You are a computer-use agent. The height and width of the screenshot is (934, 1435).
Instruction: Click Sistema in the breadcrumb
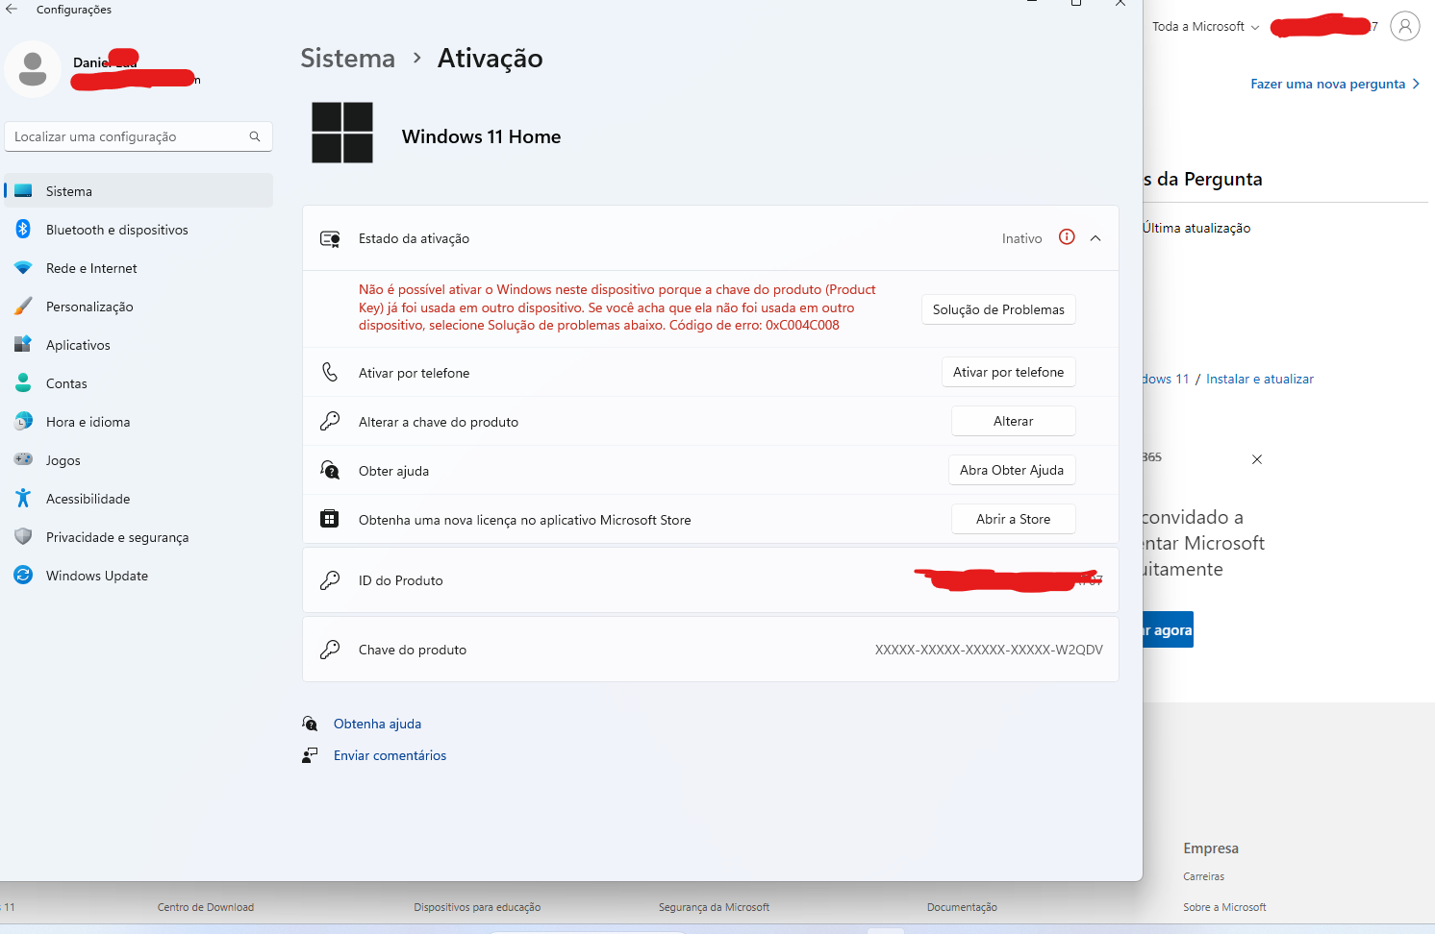[x=347, y=59]
